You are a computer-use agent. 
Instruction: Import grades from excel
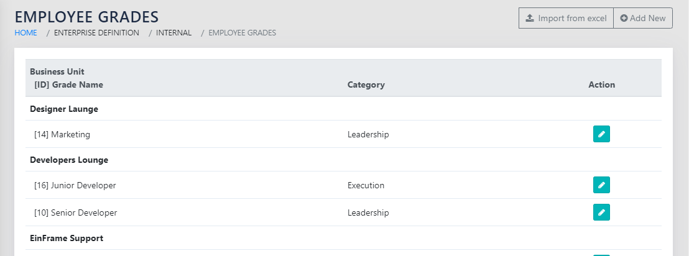click(566, 18)
